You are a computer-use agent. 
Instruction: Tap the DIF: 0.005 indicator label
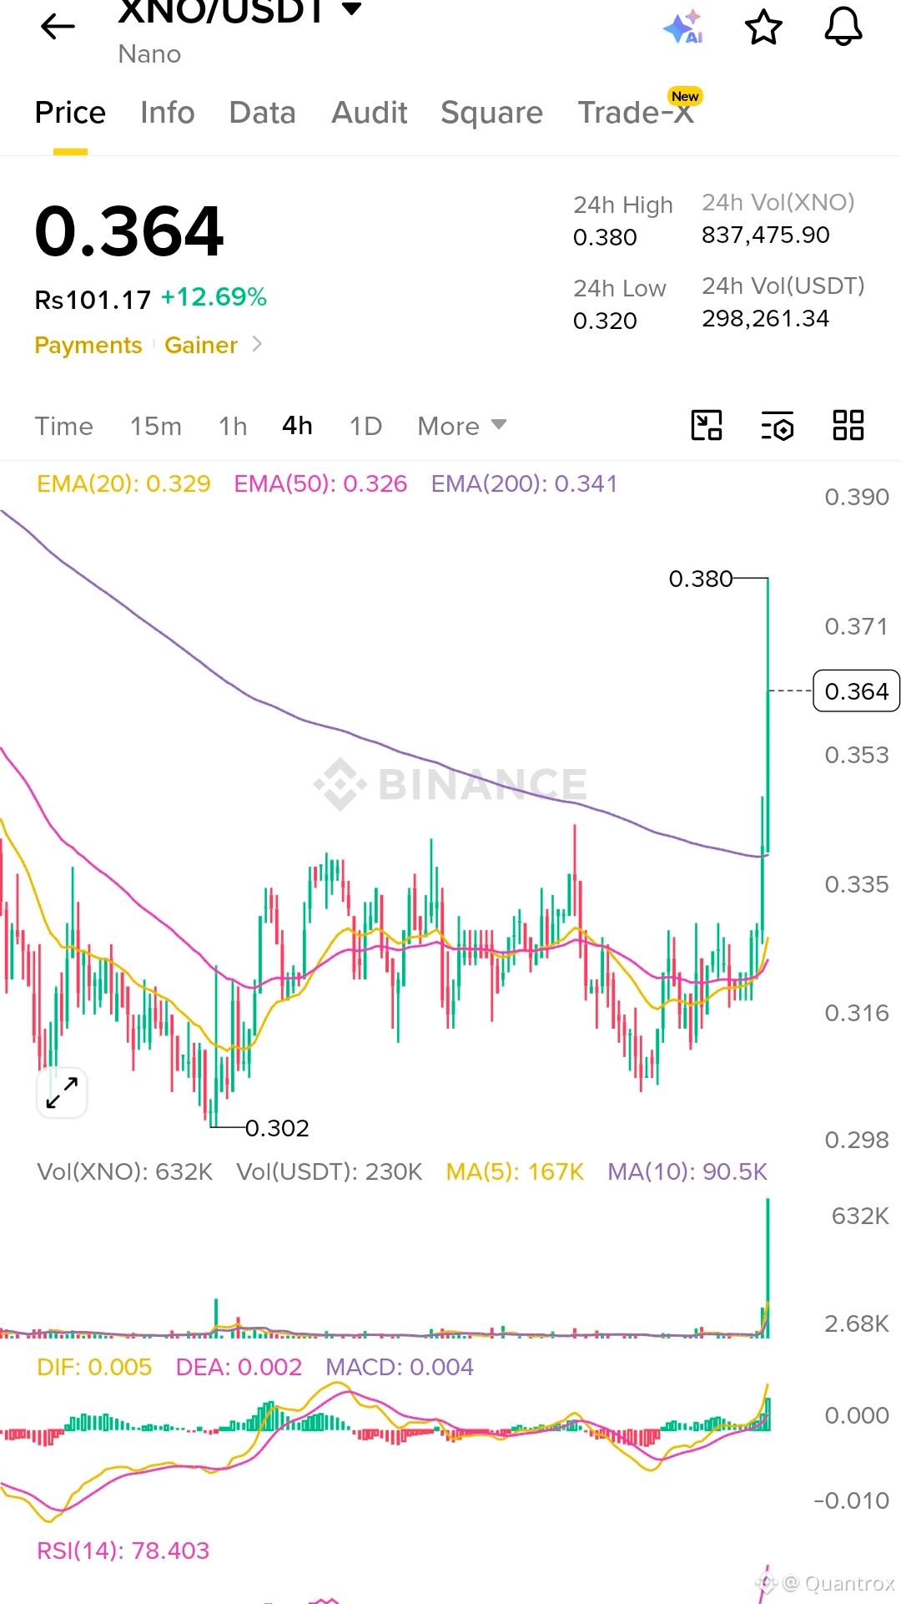pyautogui.click(x=94, y=1367)
